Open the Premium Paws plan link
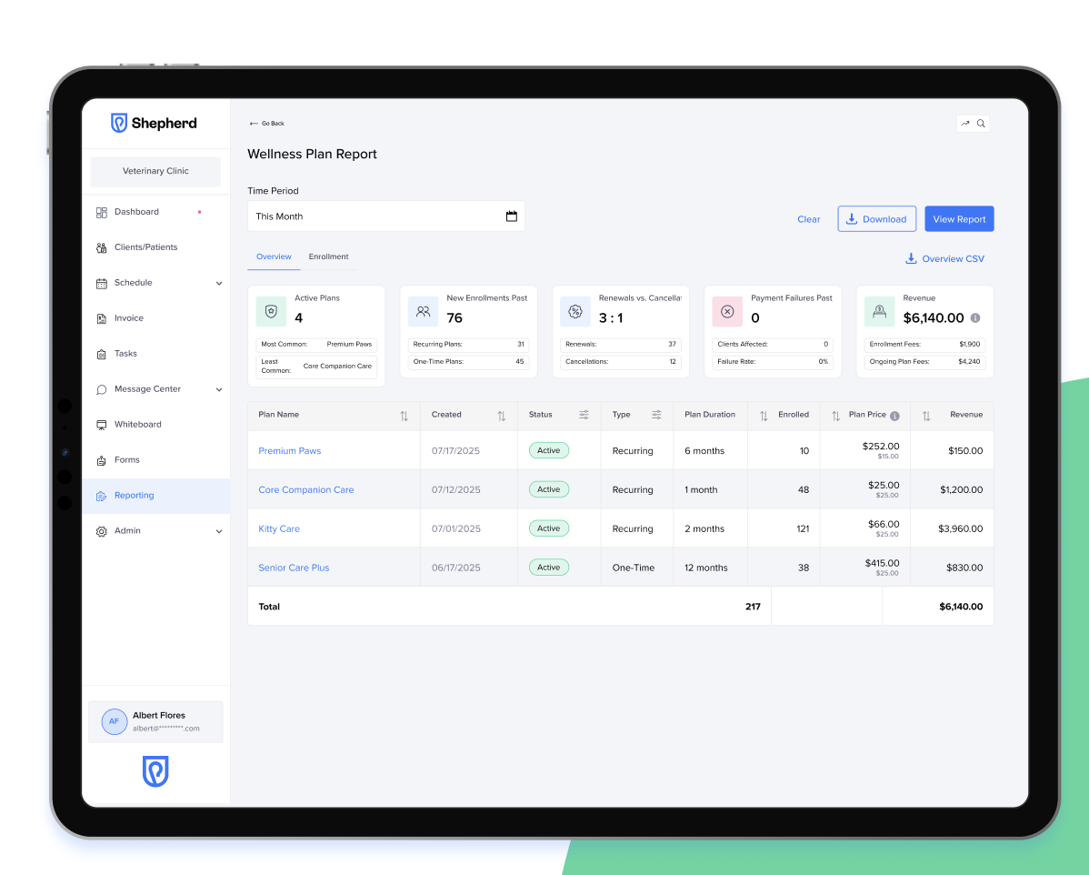Screen dimensions: 1089x875 coord(290,451)
